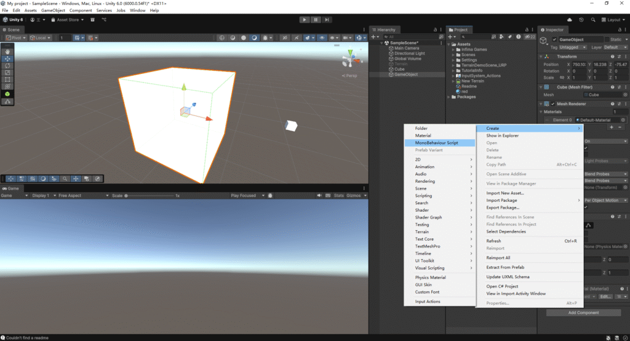Toggle Stats in Game view
630x341 pixels.
click(x=339, y=196)
